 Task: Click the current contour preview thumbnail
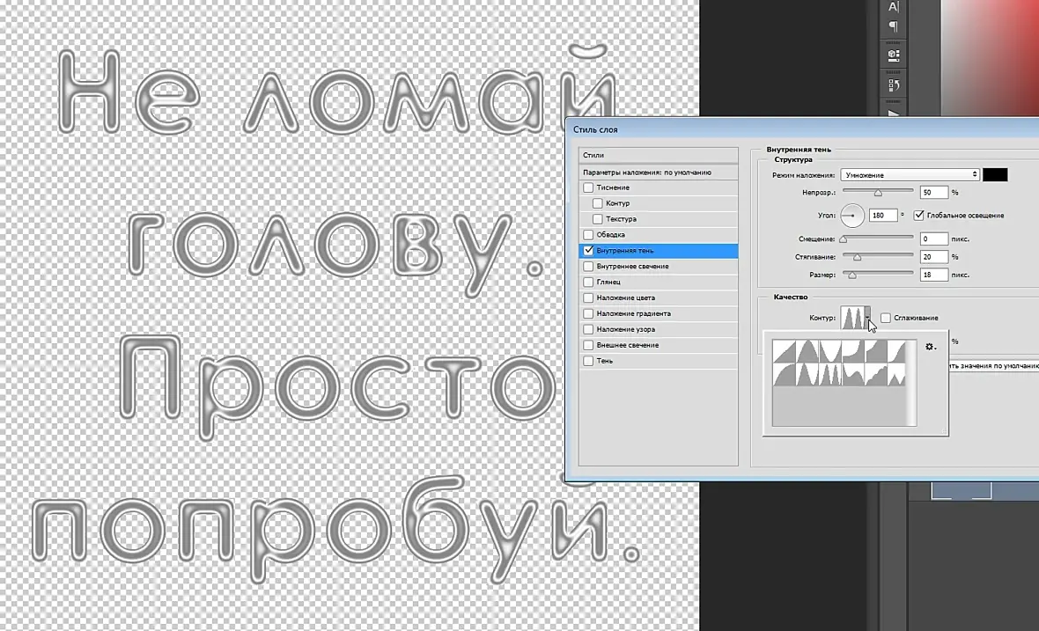tap(852, 318)
